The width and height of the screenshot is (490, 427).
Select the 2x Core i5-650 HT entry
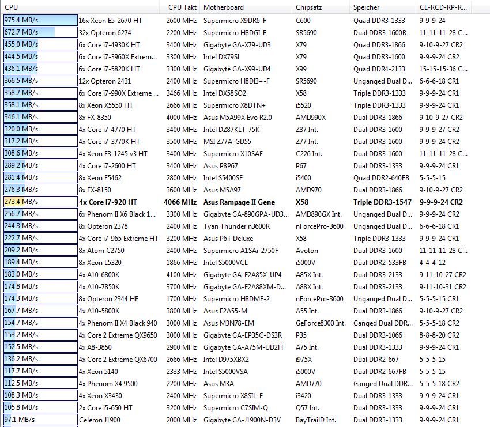(105, 408)
